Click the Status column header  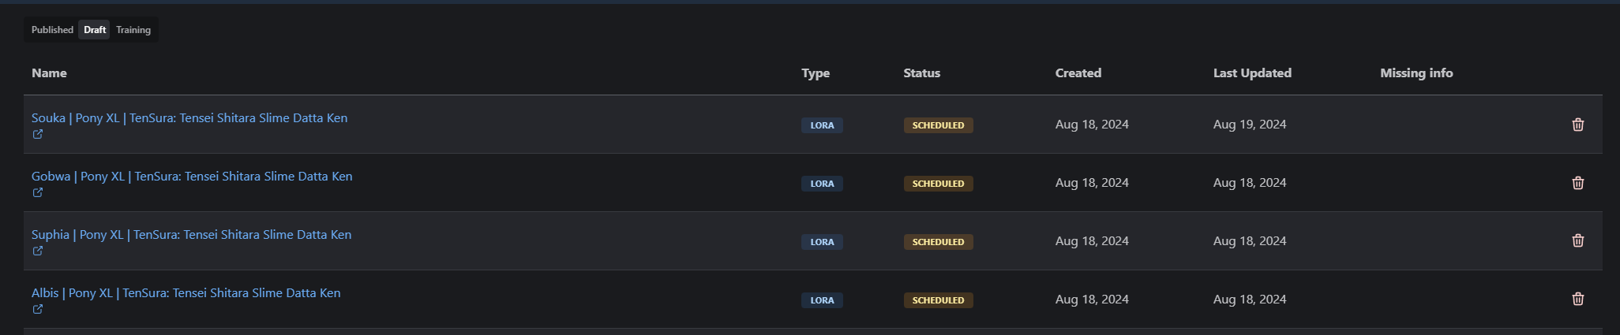pyautogui.click(x=921, y=73)
